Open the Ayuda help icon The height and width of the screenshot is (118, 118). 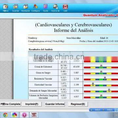coord(46,7)
